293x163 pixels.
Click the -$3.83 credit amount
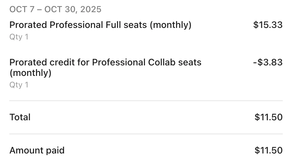(x=268, y=62)
